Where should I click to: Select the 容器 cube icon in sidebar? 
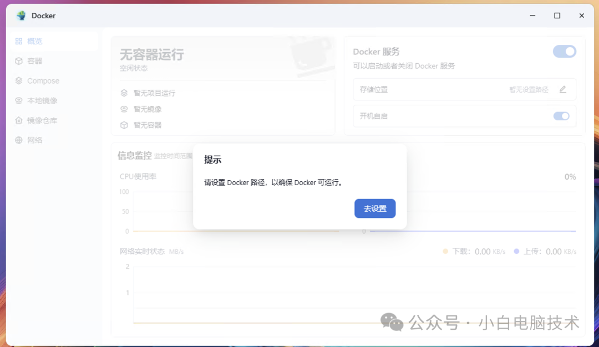(19, 61)
